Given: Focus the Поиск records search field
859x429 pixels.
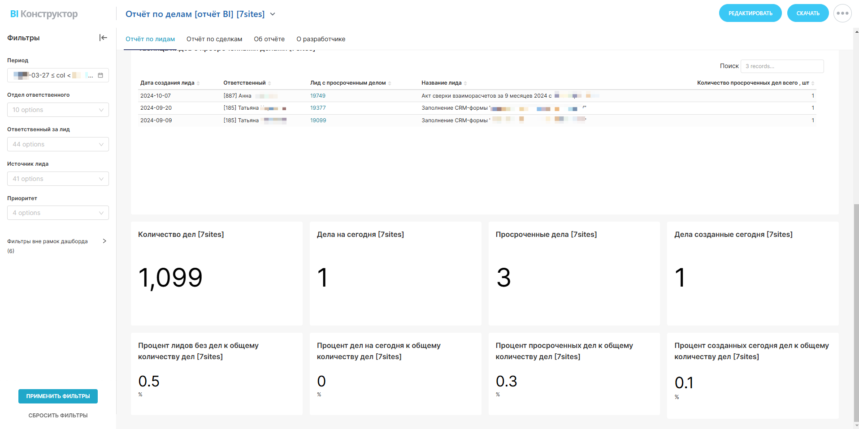Looking at the screenshot, I should click(781, 66).
